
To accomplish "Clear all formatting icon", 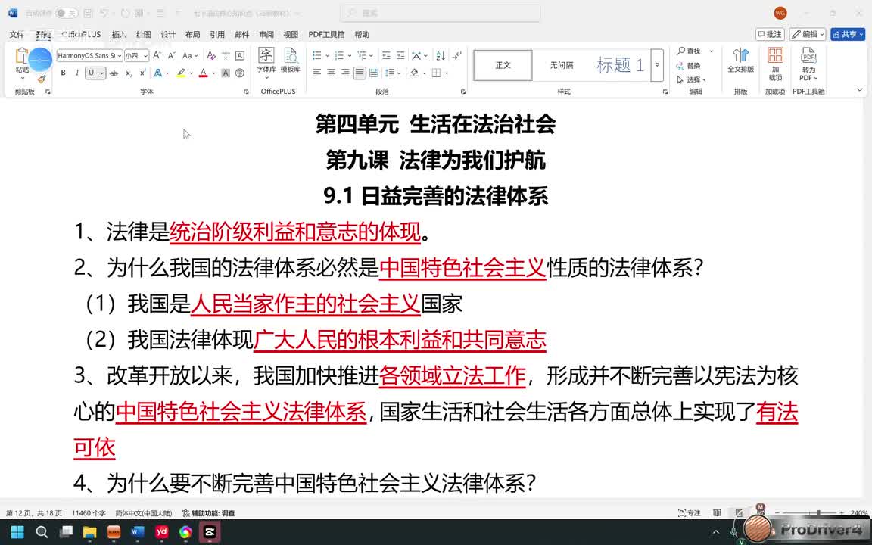I will tap(211, 55).
